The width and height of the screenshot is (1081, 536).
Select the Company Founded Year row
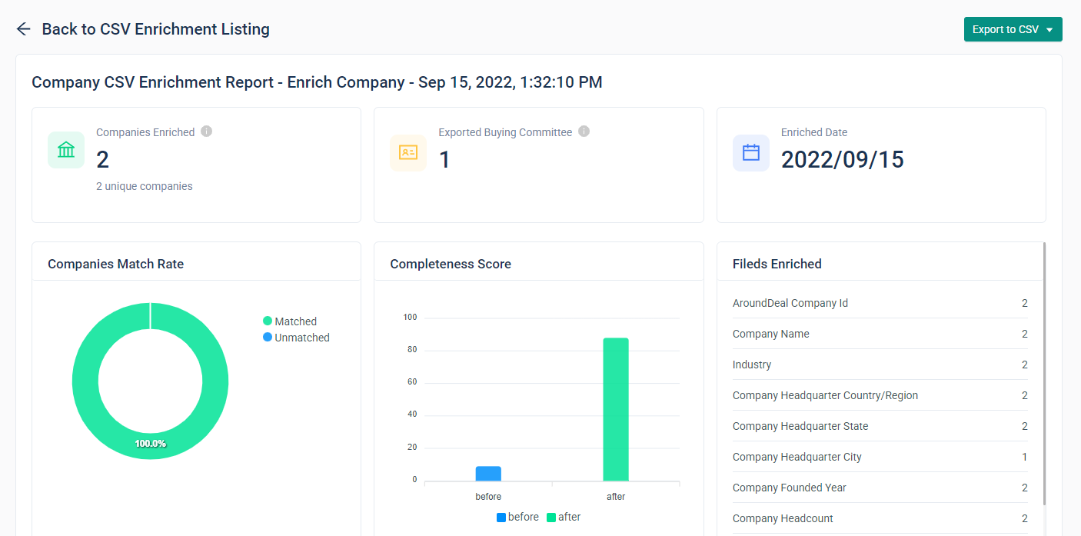880,488
